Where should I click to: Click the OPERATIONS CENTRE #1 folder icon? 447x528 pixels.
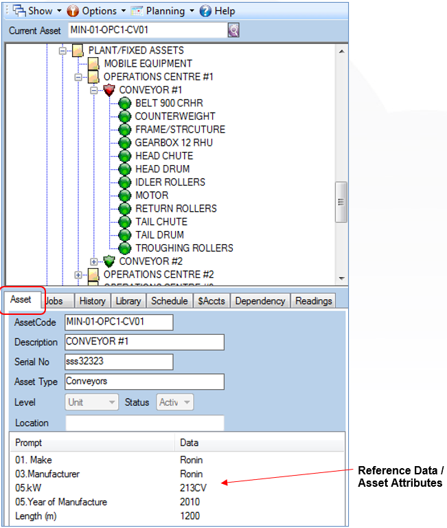tap(93, 77)
